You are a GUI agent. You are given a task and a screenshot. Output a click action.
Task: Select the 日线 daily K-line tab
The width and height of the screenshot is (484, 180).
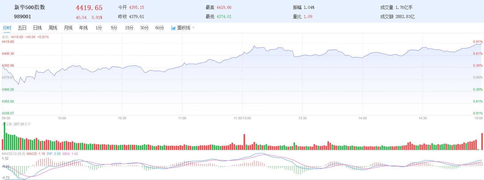[x=37, y=28]
